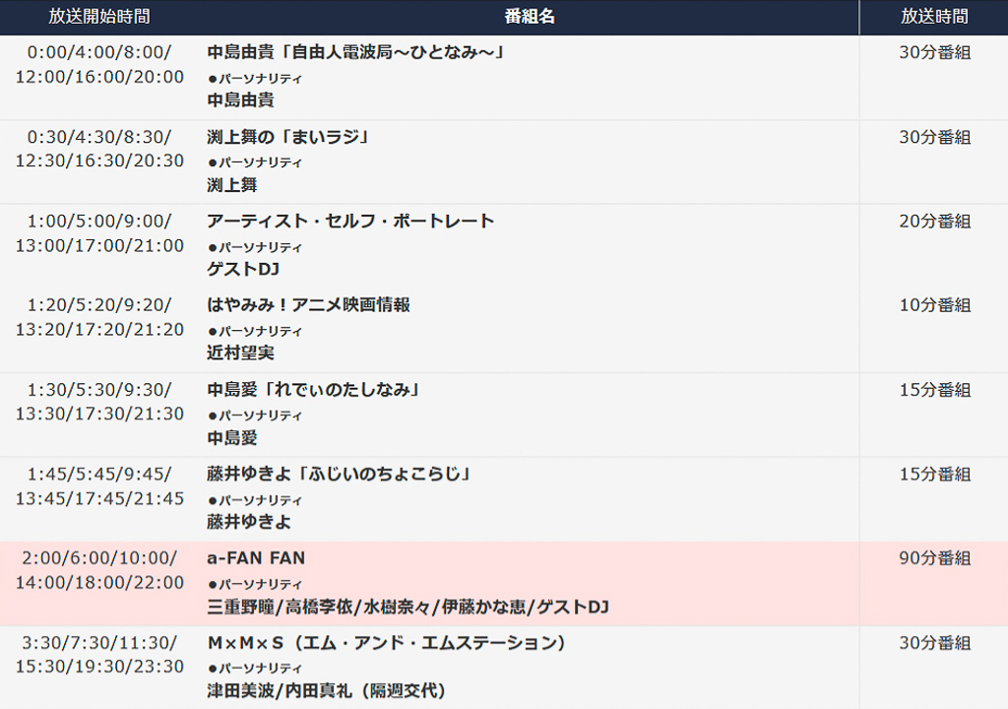Viewport: 1008px width, 709px height.
Task: Click the 90分番組 duration cell
Action: tap(935, 558)
